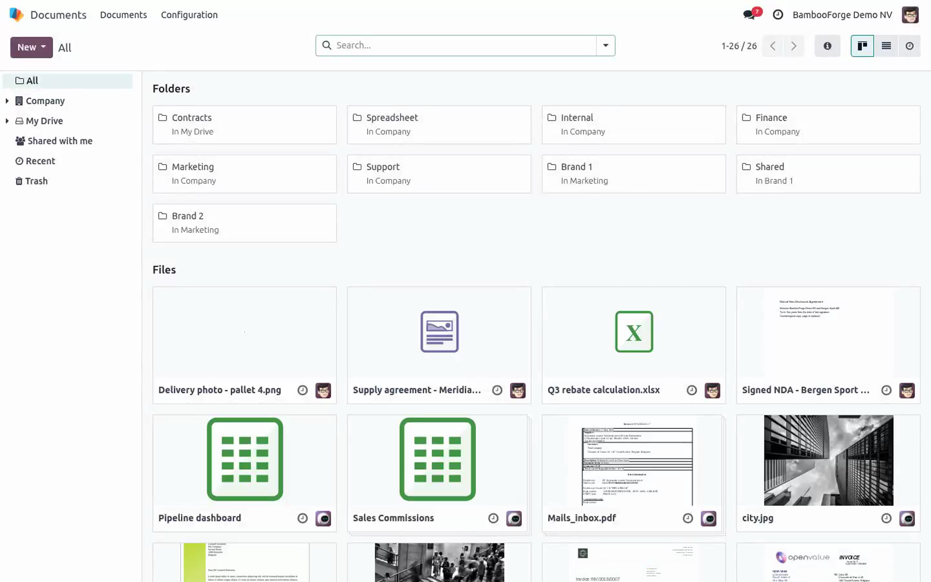Click the 1-26 / 26 pager counter
The width and height of the screenshot is (931, 582).
click(x=739, y=46)
